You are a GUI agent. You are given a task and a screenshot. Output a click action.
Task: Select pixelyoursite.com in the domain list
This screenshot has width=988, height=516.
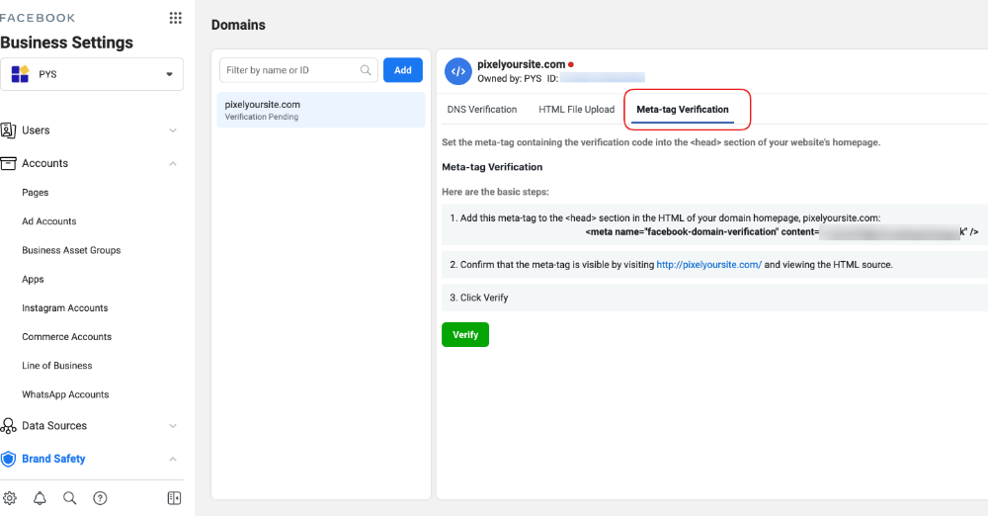point(321,110)
